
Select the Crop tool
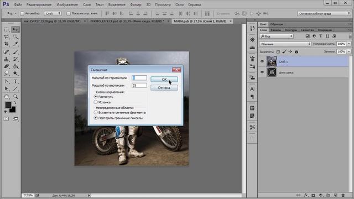(6, 44)
